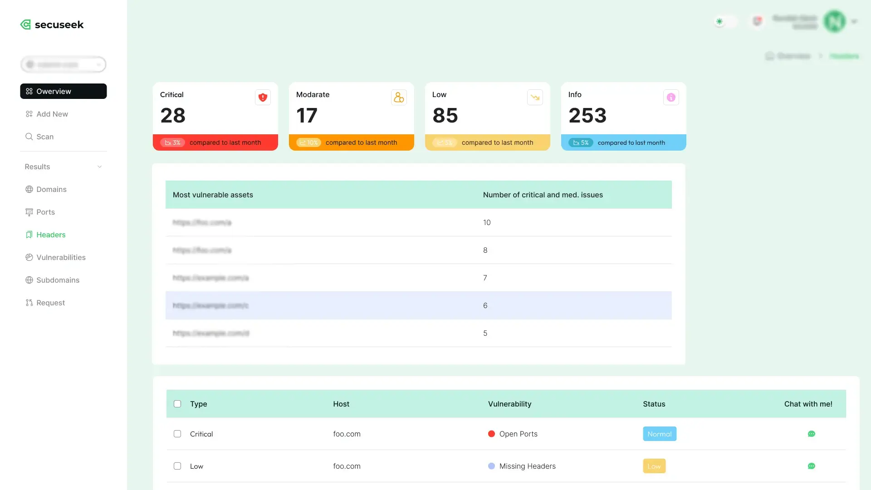The image size is (871, 490).
Task: Click the Moderate card orange user icon
Action: (x=399, y=98)
